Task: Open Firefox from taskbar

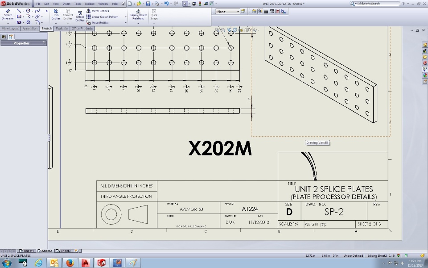Action: click(x=70, y=263)
